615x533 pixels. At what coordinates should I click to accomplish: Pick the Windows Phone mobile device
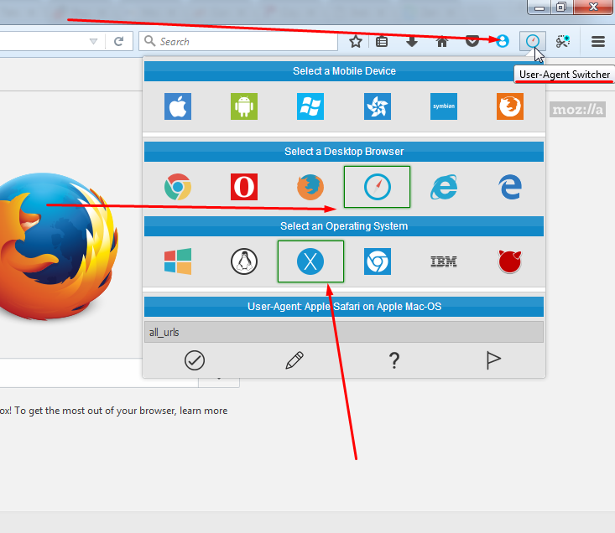310,106
